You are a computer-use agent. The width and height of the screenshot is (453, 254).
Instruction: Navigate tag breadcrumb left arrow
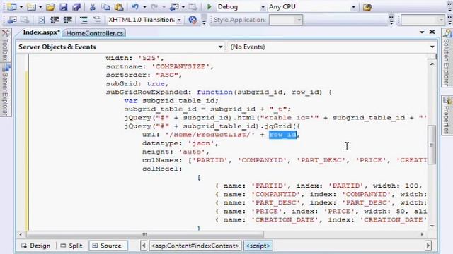click(144, 246)
